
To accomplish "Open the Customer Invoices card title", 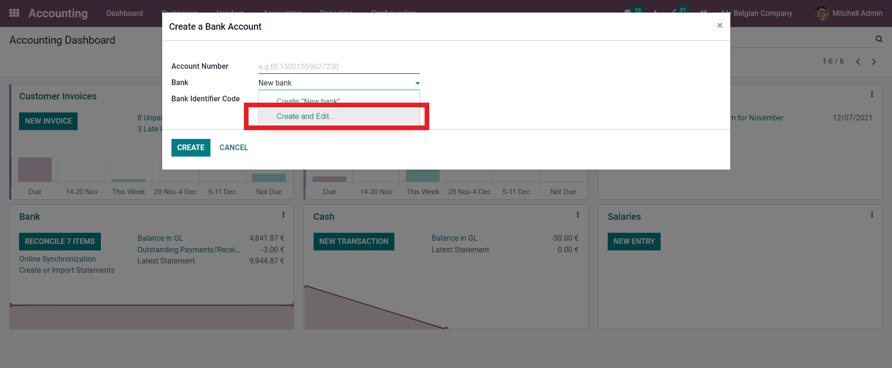I will [58, 96].
